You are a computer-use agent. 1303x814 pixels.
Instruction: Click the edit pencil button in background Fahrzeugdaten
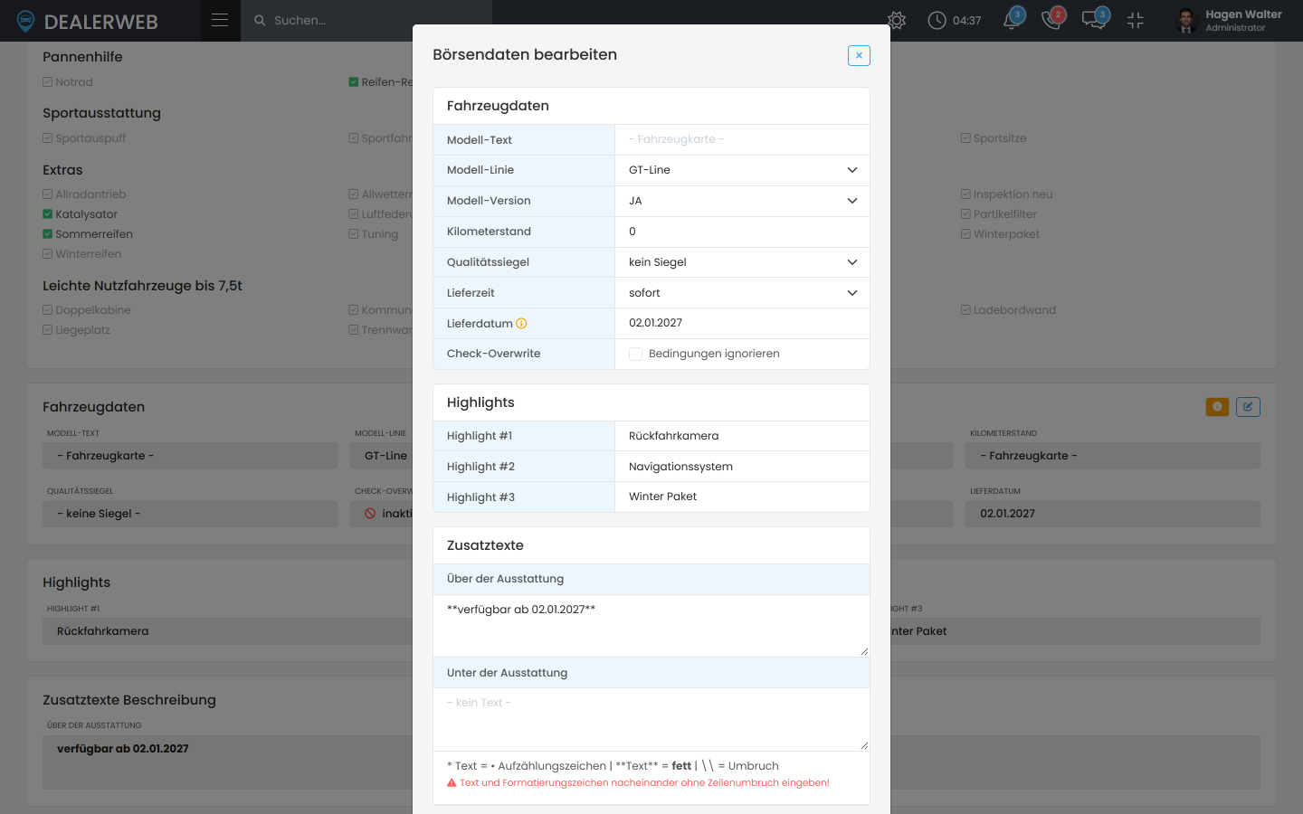pos(1248,407)
